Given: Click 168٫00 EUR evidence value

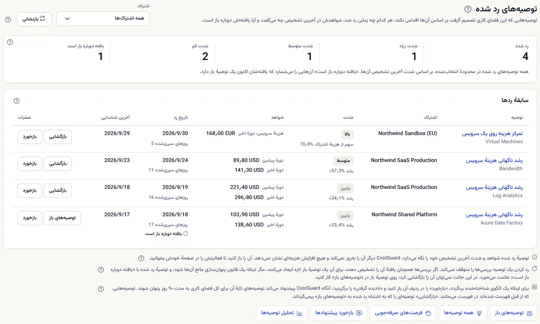Looking at the screenshot, I should pos(221,133).
